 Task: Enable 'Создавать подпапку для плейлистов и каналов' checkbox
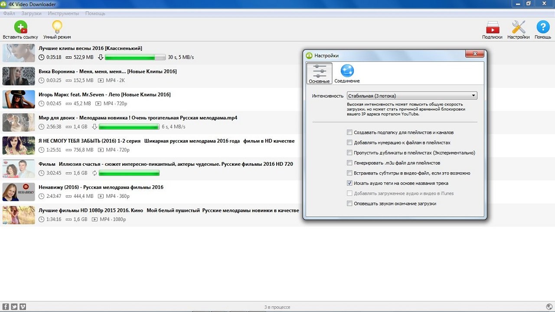(349, 132)
